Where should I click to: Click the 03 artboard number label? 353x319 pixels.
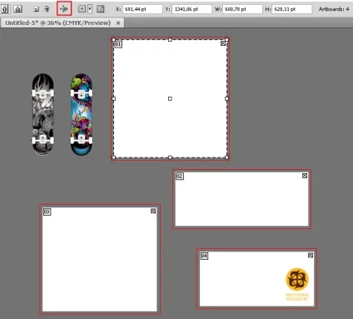(x=47, y=212)
